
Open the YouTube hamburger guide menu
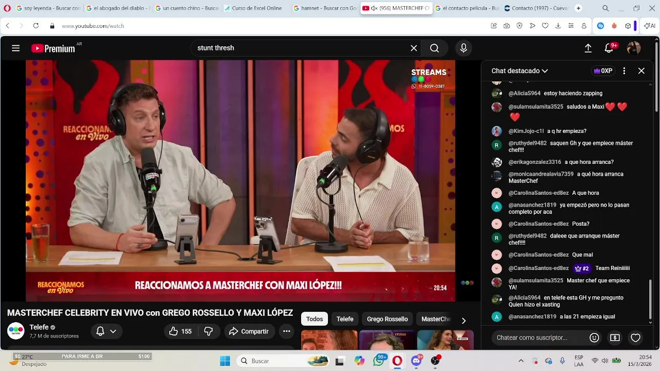(x=16, y=48)
